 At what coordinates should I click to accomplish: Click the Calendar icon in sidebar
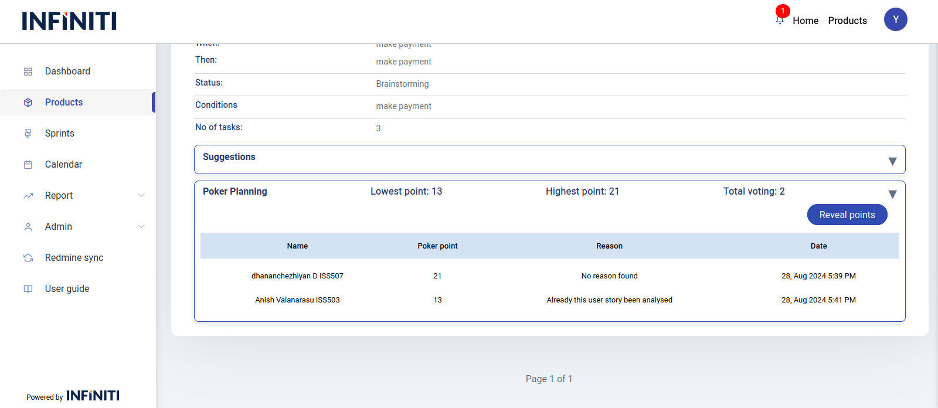[28, 165]
